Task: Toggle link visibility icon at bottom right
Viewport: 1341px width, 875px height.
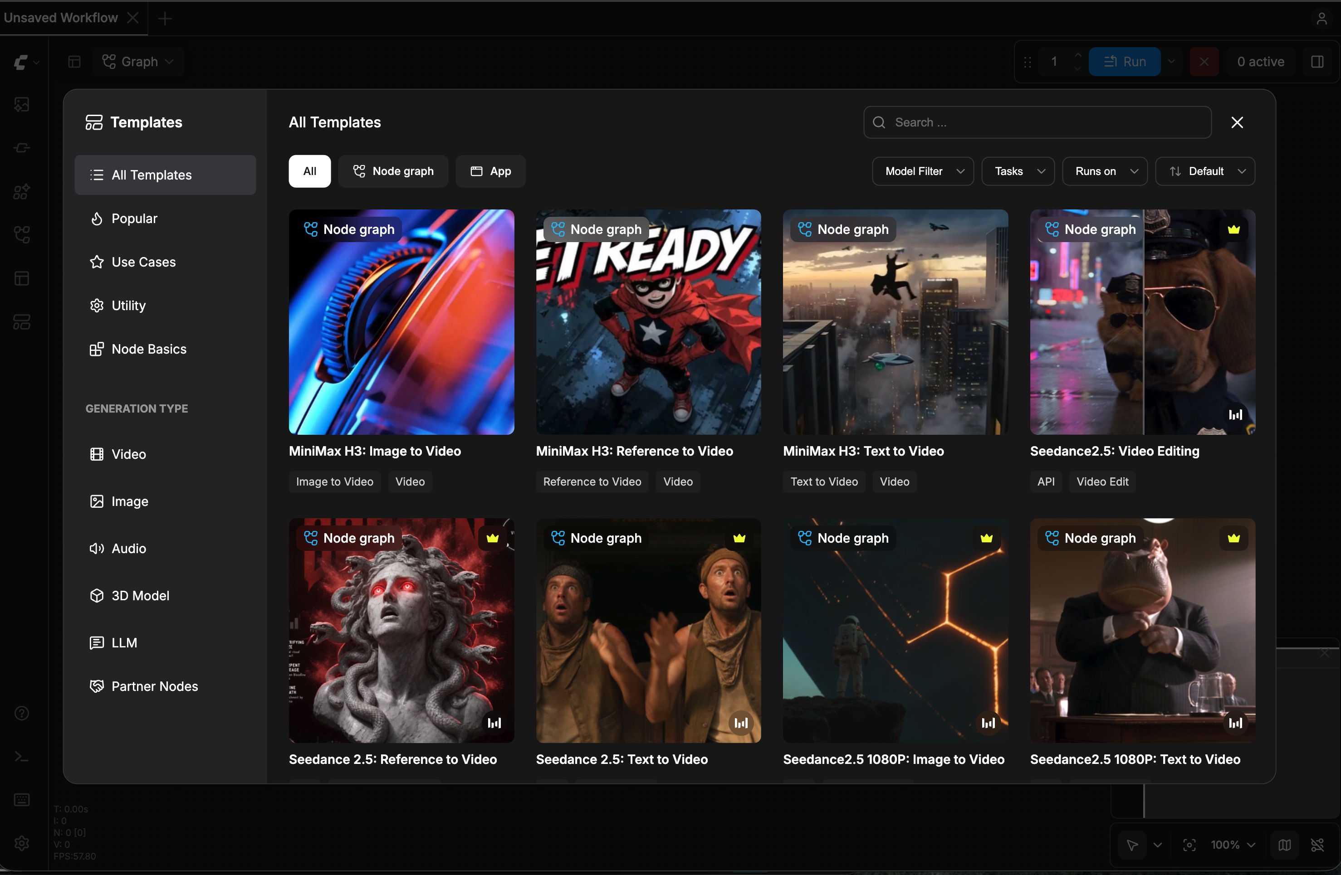Action: [1317, 845]
